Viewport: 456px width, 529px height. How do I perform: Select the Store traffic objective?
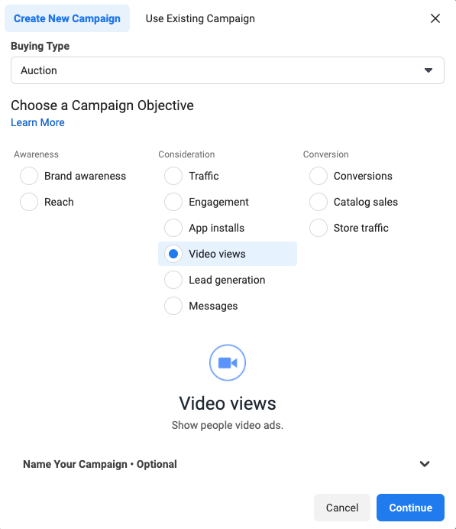click(x=319, y=228)
